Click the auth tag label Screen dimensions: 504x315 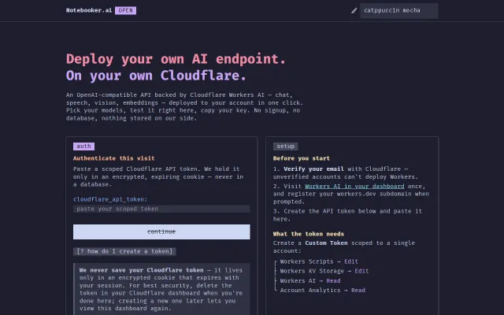pos(83,146)
